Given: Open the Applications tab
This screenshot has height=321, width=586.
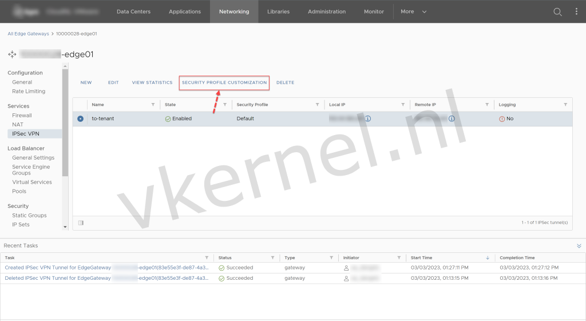Looking at the screenshot, I should point(185,11).
